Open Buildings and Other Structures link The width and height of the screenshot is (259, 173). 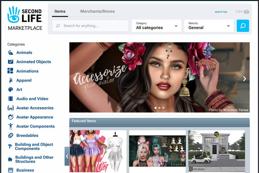click(x=34, y=159)
